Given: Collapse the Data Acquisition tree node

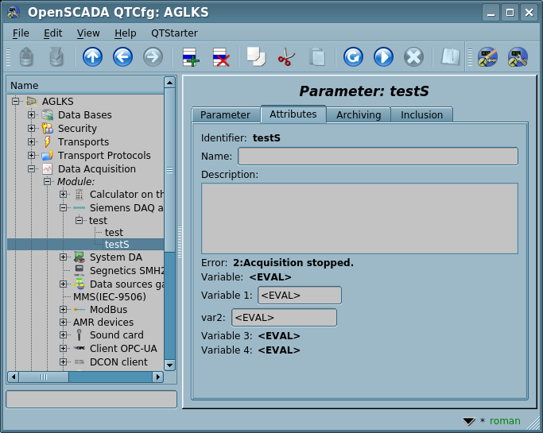Looking at the screenshot, I should coord(32,169).
